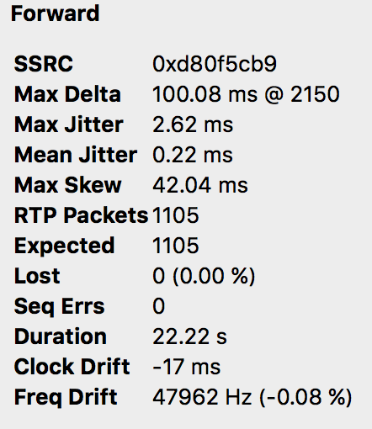Image resolution: width=372 pixels, height=429 pixels.
Task: Click the Lost value 0 (0.00 %)
Action: [x=204, y=276]
